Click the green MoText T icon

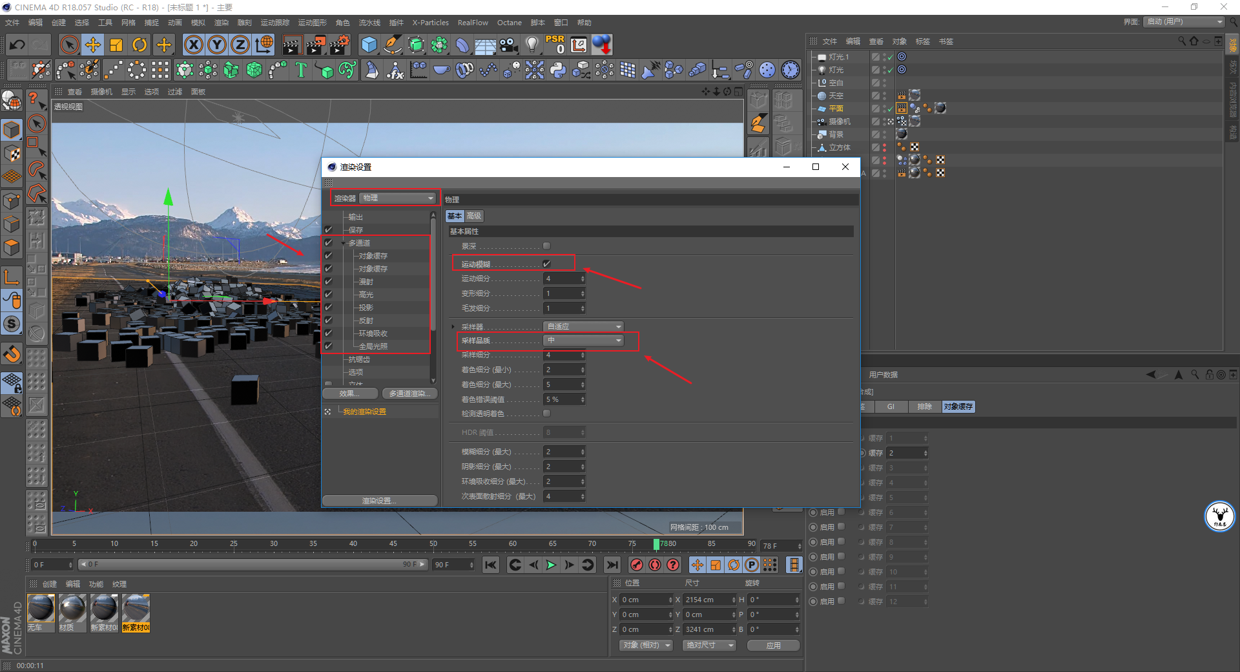pos(301,70)
